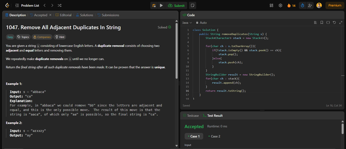Click the Auto lock indicator
Screen dimensions: 346x149
pos(201,22)
